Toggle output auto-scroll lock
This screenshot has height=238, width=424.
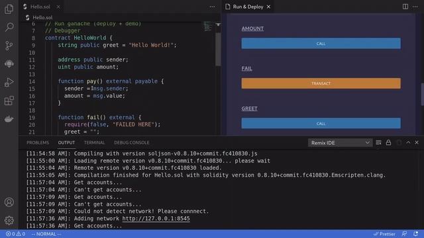click(388, 143)
